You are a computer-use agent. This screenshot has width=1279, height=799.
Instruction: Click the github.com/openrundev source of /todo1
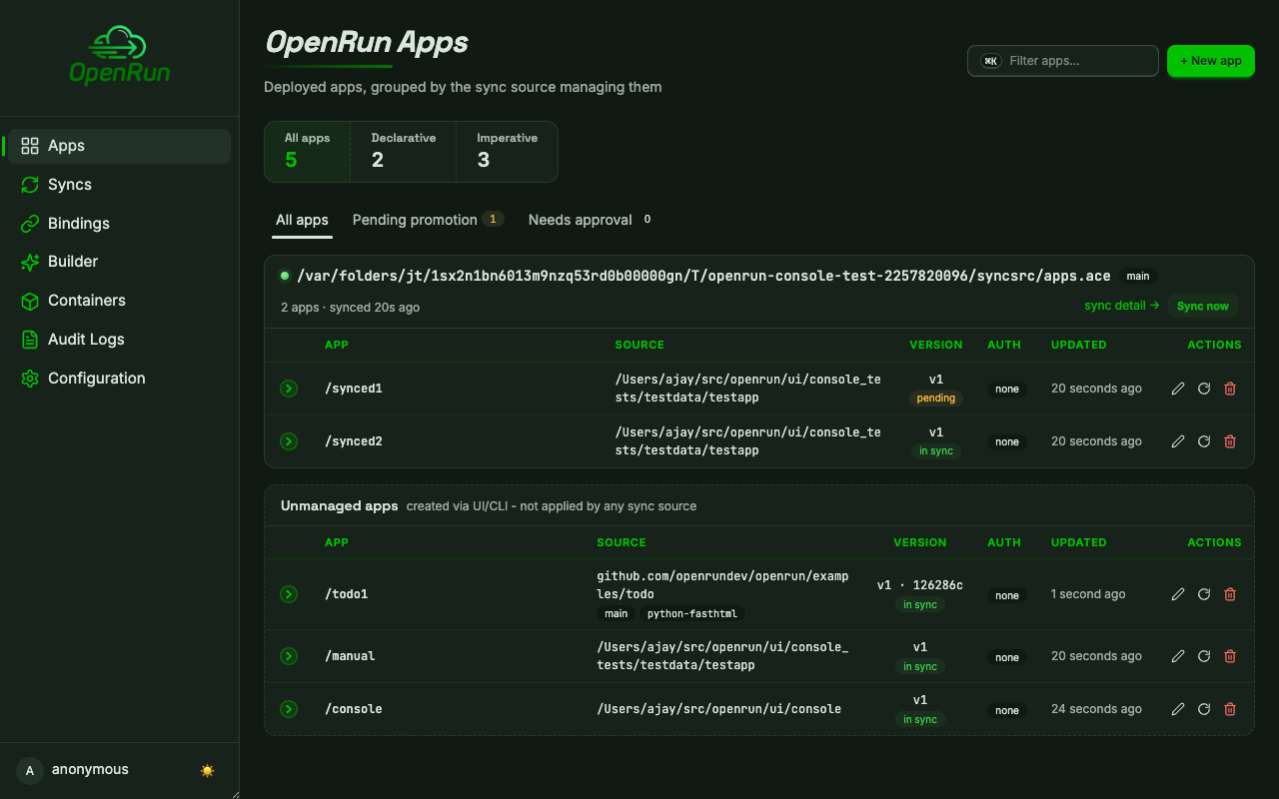coord(722,585)
